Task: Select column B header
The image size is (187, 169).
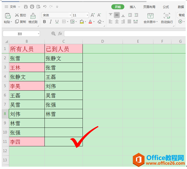Action: coord(27,41)
